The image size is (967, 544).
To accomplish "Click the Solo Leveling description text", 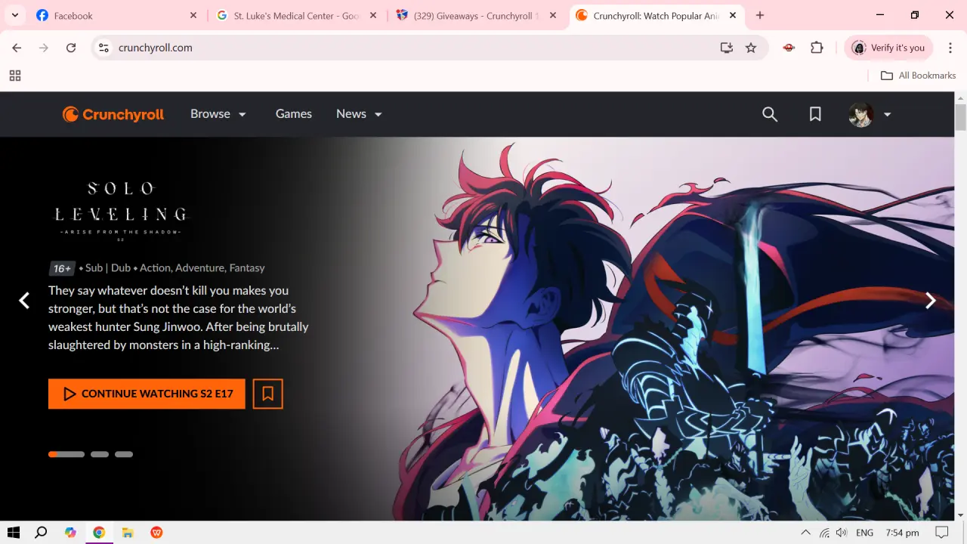I will click(x=178, y=317).
